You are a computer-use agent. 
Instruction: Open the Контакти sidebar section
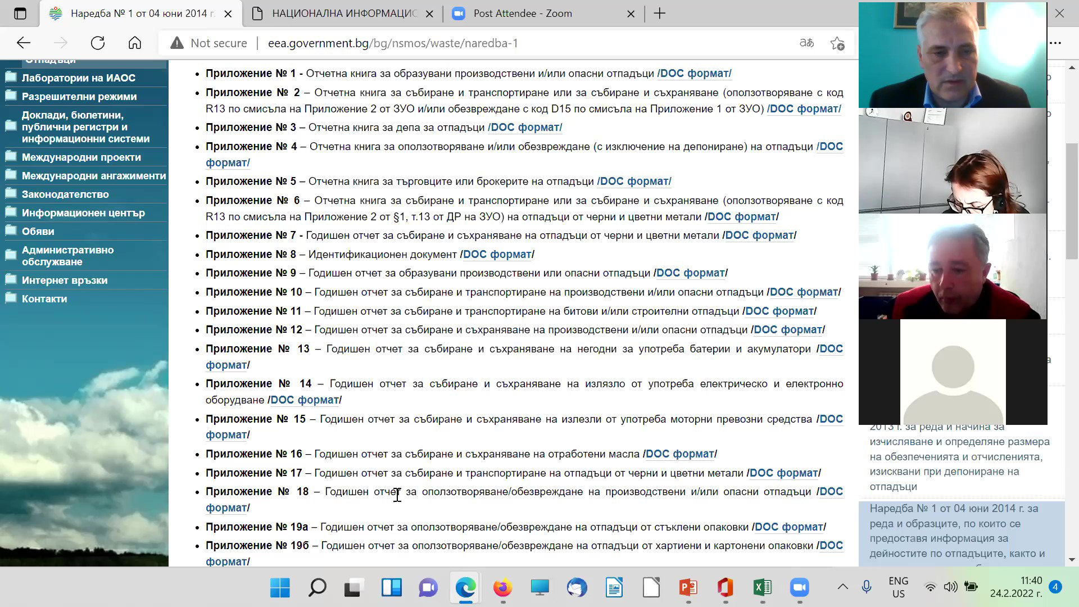click(x=44, y=299)
